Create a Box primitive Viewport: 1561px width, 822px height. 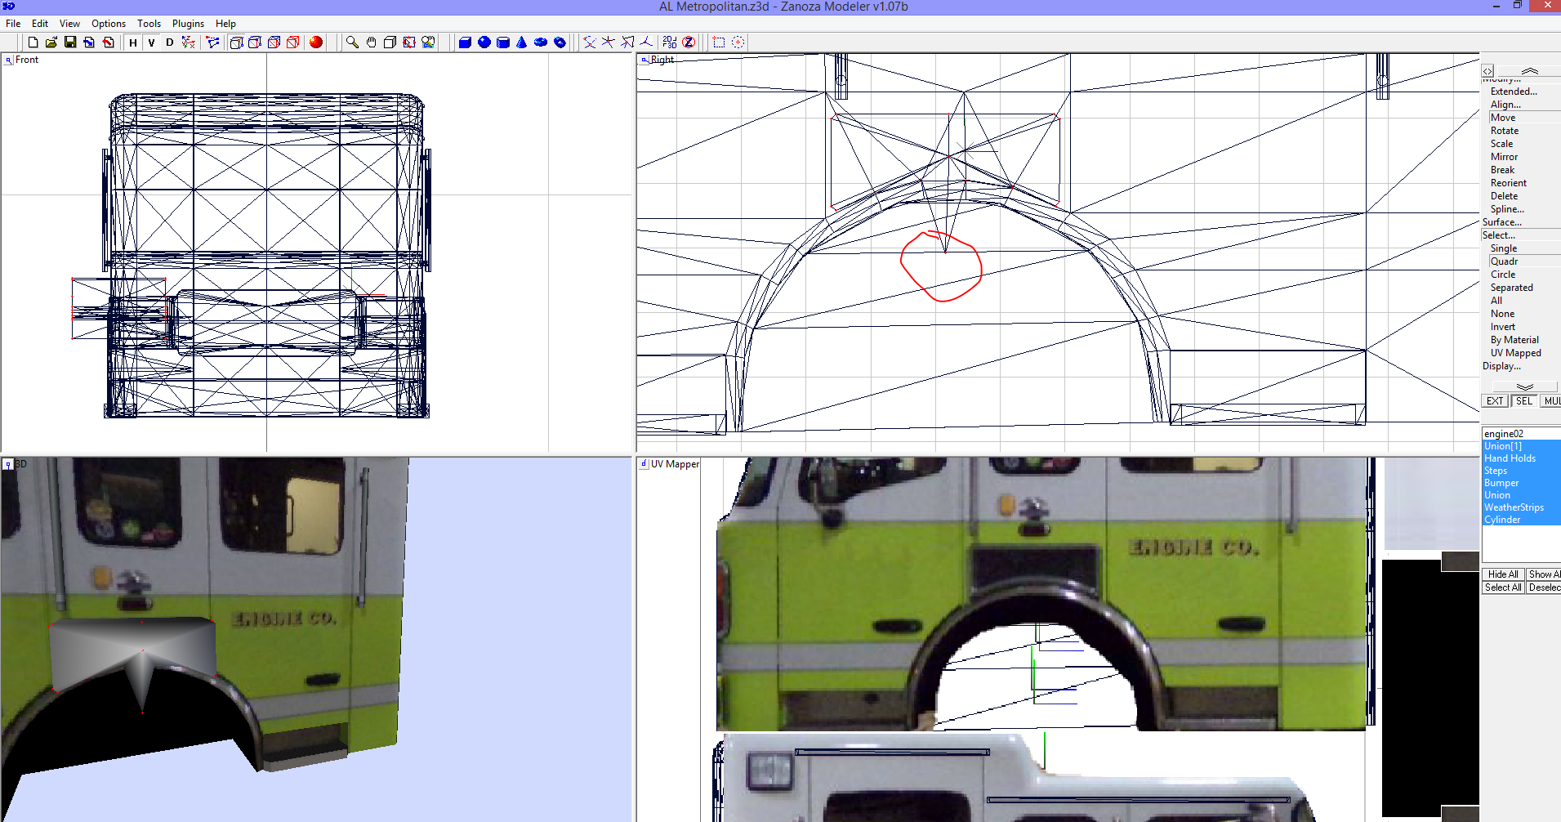[466, 42]
